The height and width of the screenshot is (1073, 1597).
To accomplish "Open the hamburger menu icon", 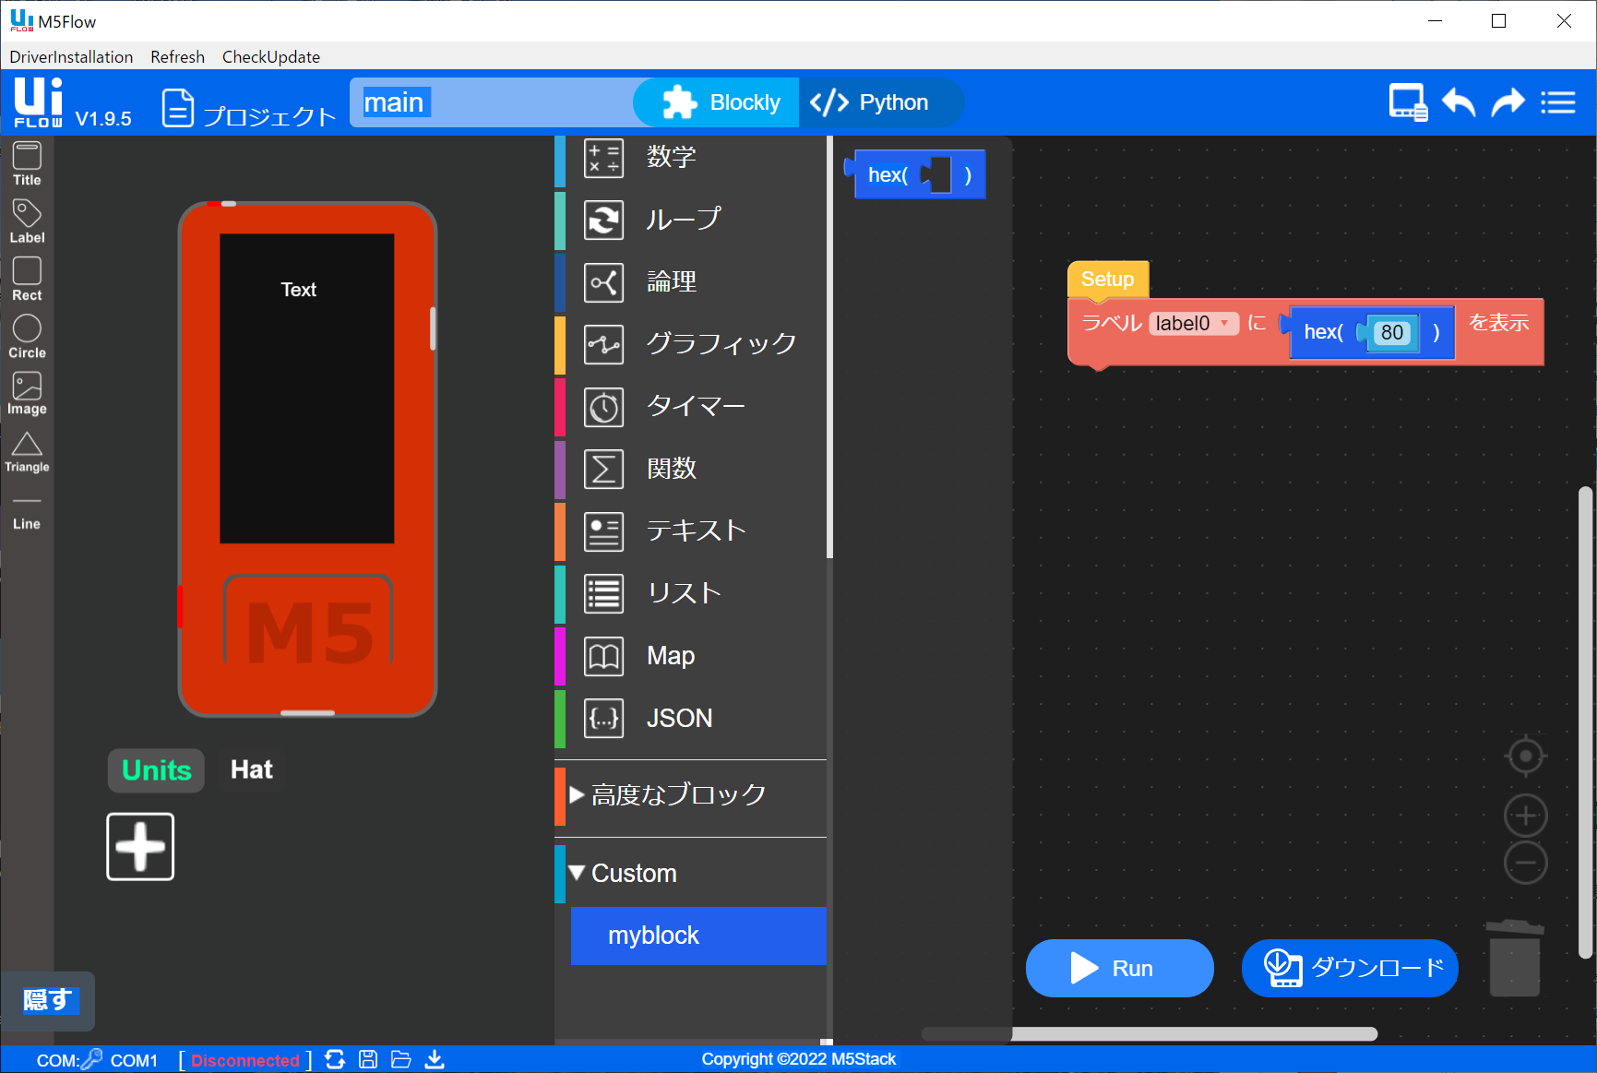I will point(1558,102).
